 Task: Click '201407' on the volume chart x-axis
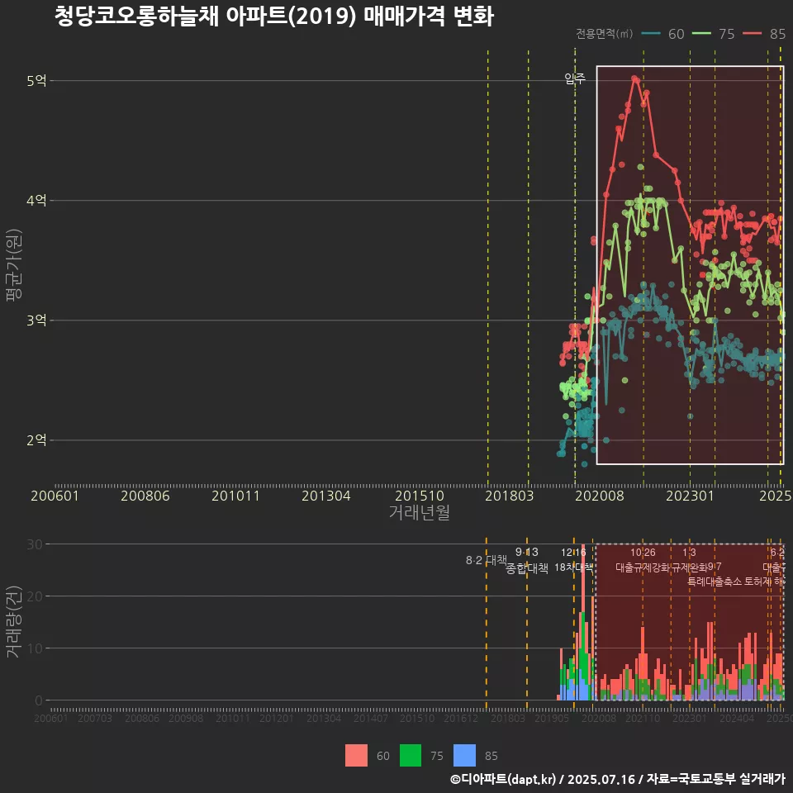click(x=370, y=718)
